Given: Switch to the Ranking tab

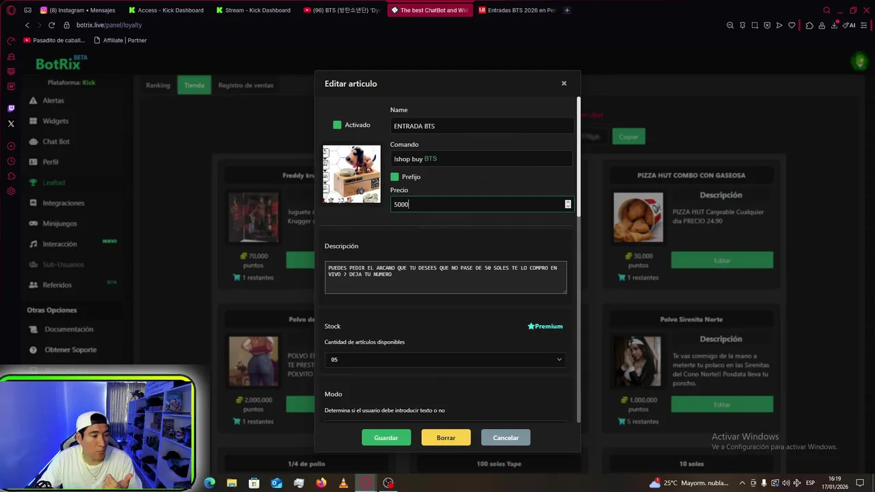Looking at the screenshot, I should 158,85.
